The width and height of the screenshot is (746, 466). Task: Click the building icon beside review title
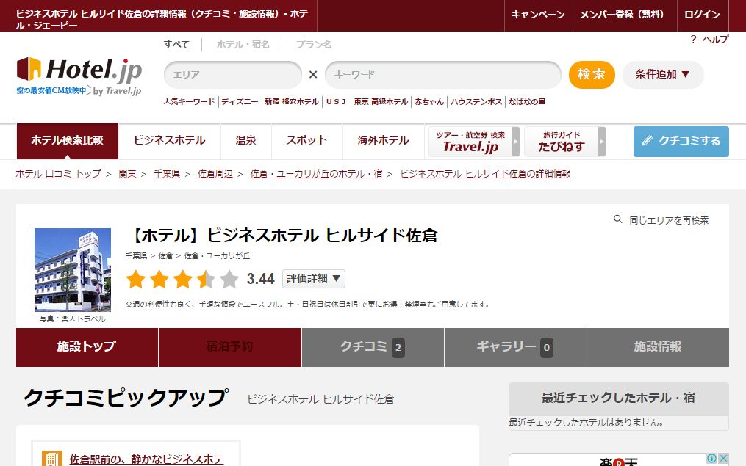52,459
